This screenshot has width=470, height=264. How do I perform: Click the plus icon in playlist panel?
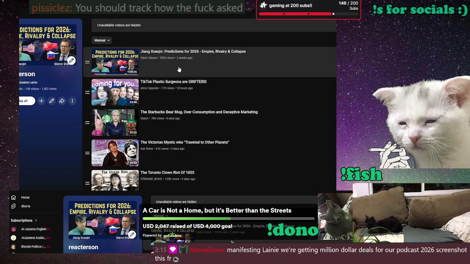tap(41, 101)
